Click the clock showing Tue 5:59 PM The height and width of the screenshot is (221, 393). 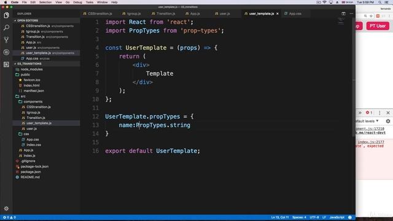365,2
